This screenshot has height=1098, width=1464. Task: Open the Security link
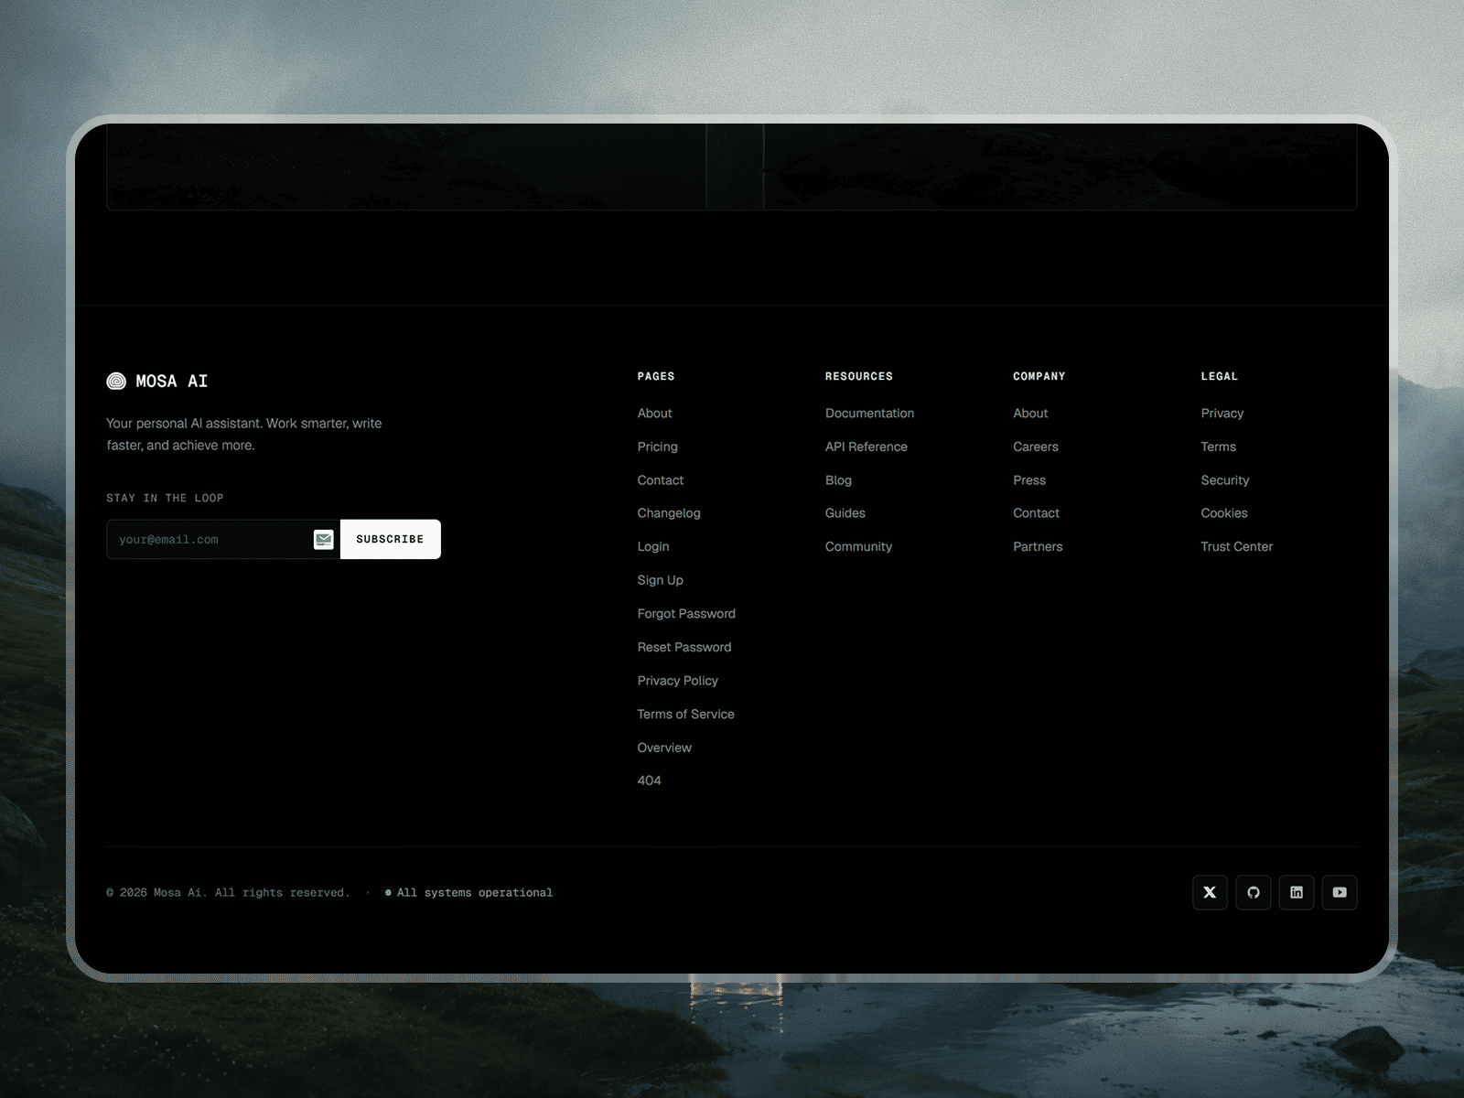pos(1225,480)
